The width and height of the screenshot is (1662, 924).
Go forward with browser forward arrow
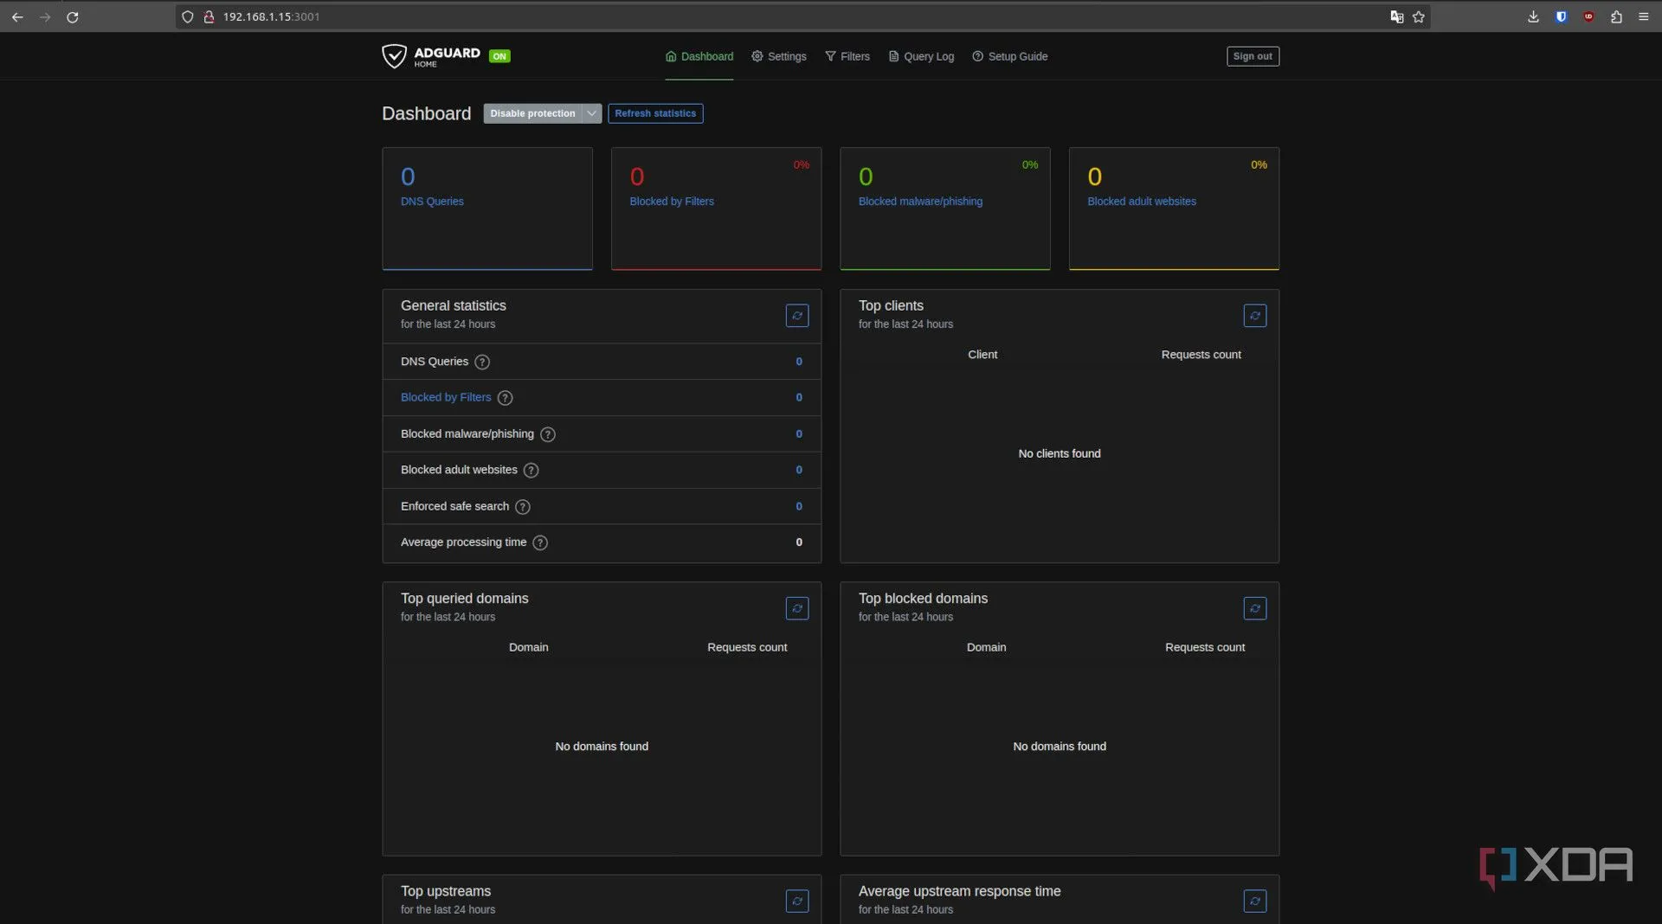[45, 16]
